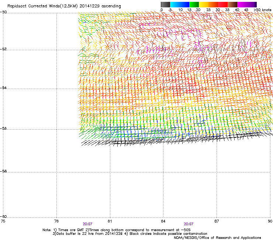
Task: Click the '-58' latitude axis label
Action: [3, 171]
